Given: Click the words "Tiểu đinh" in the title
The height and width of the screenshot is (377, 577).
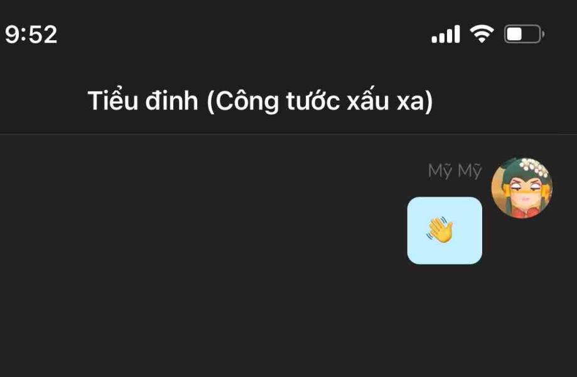Looking at the screenshot, I should pos(143,101).
